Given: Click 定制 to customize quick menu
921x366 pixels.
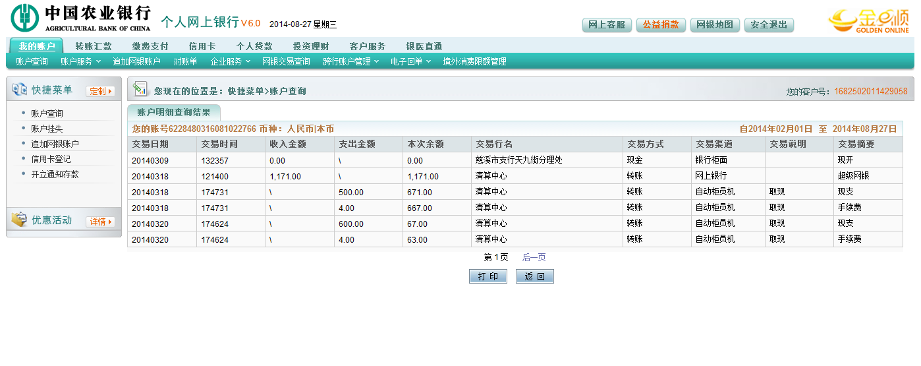Looking at the screenshot, I should point(100,91).
